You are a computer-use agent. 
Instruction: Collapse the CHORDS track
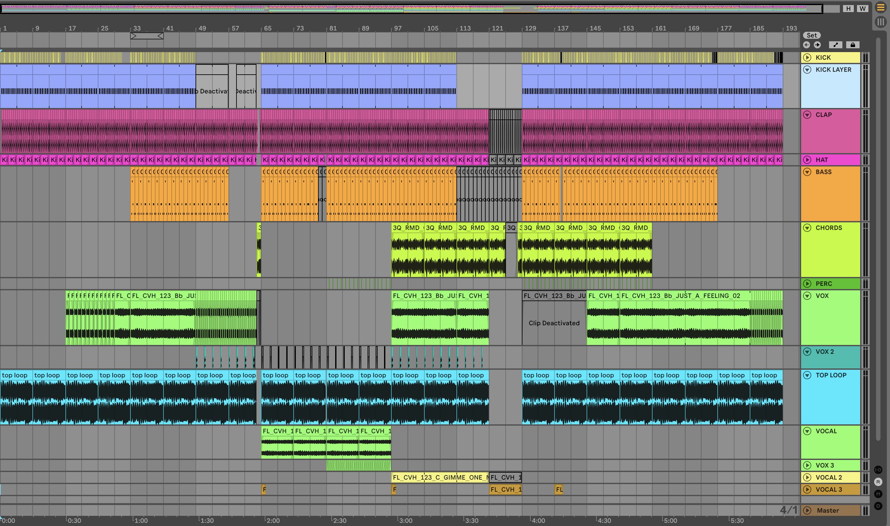[x=807, y=227]
